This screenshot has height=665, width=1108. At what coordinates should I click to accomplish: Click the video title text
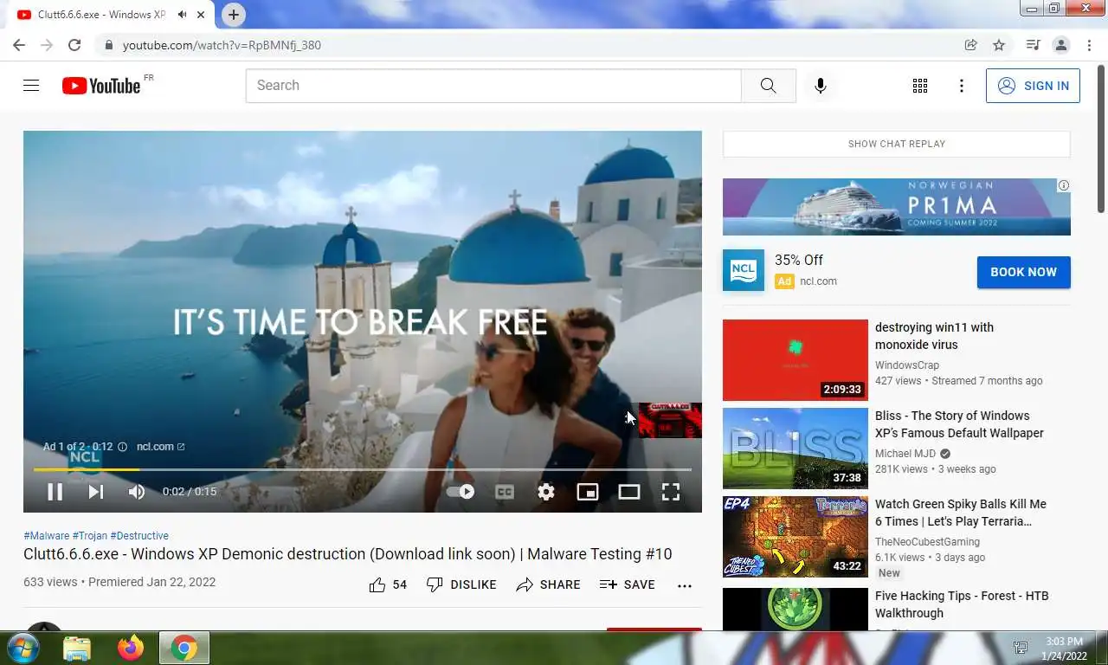pyautogui.click(x=347, y=554)
